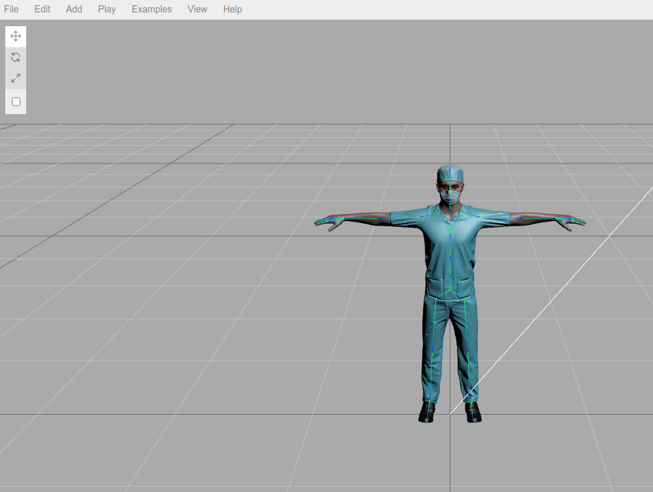Open the Examples menu
The image size is (653, 492).
click(151, 9)
